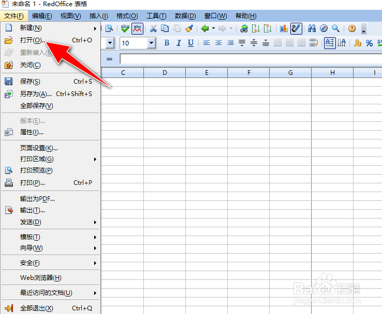Toggle Italic formatting
Viewport: 382px width, 314px height.
pyautogui.click(x=179, y=43)
